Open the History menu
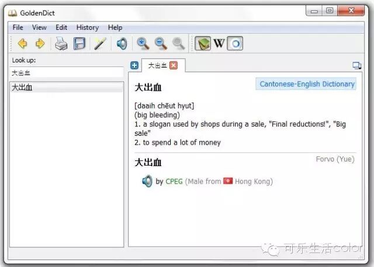374x267 pixels. pos(88,27)
